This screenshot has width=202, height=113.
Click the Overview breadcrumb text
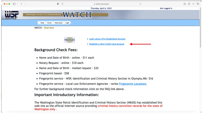coord(49,28)
